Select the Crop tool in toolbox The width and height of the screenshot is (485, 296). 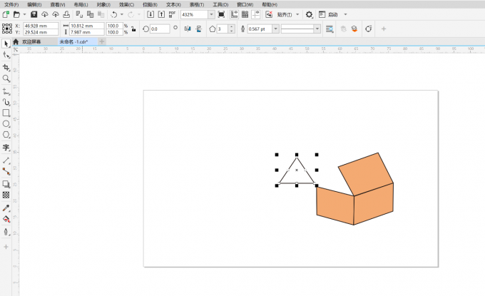click(x=6, y=66)
